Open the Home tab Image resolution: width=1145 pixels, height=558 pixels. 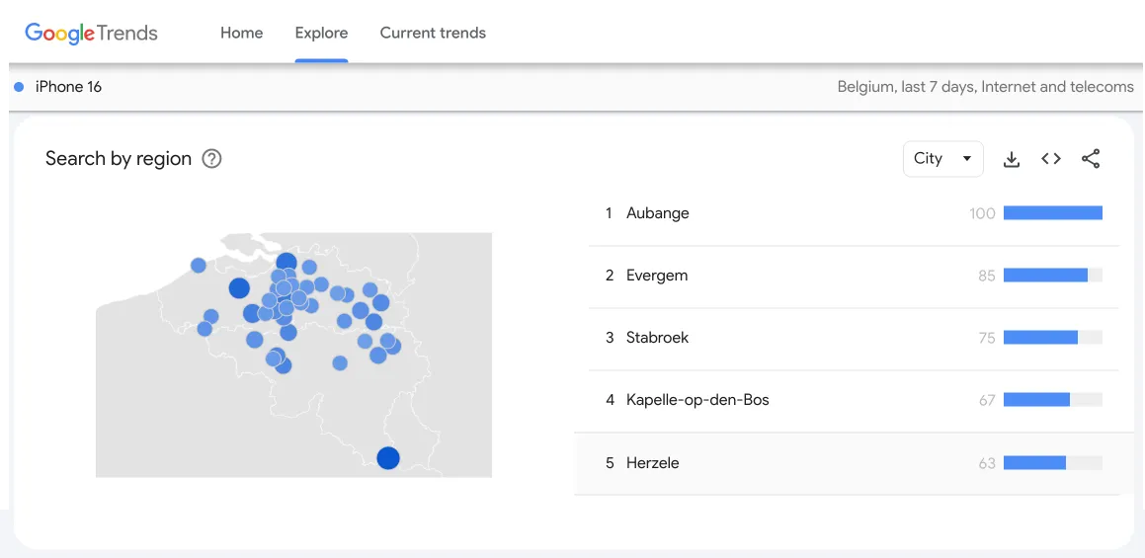point(242,33)
